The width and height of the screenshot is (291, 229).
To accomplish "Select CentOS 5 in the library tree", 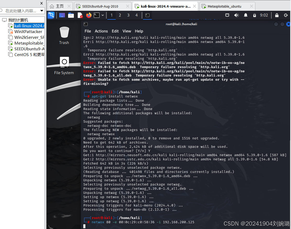I will [29, 54].
